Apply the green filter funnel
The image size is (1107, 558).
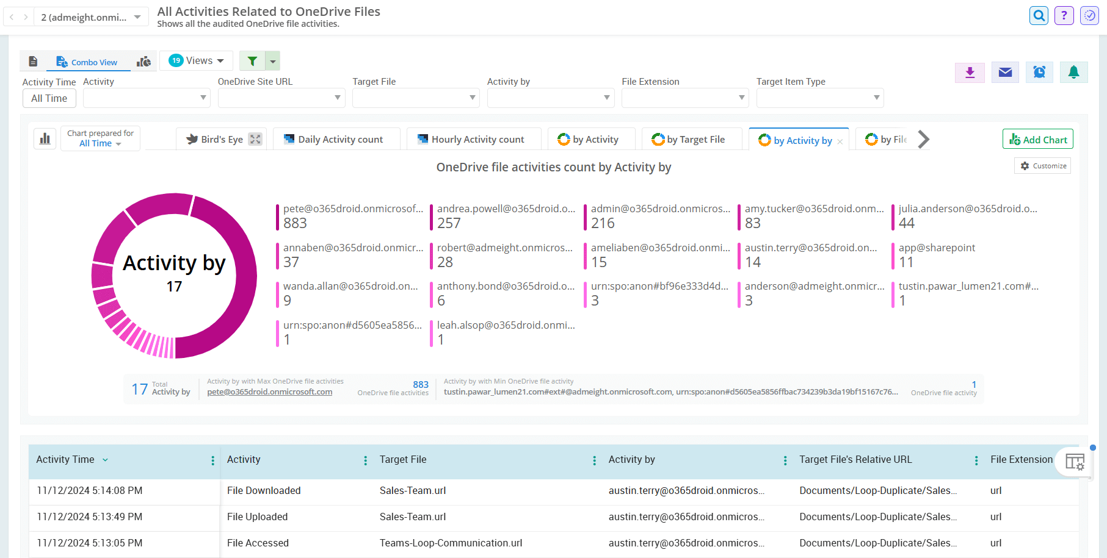point(252,61)
